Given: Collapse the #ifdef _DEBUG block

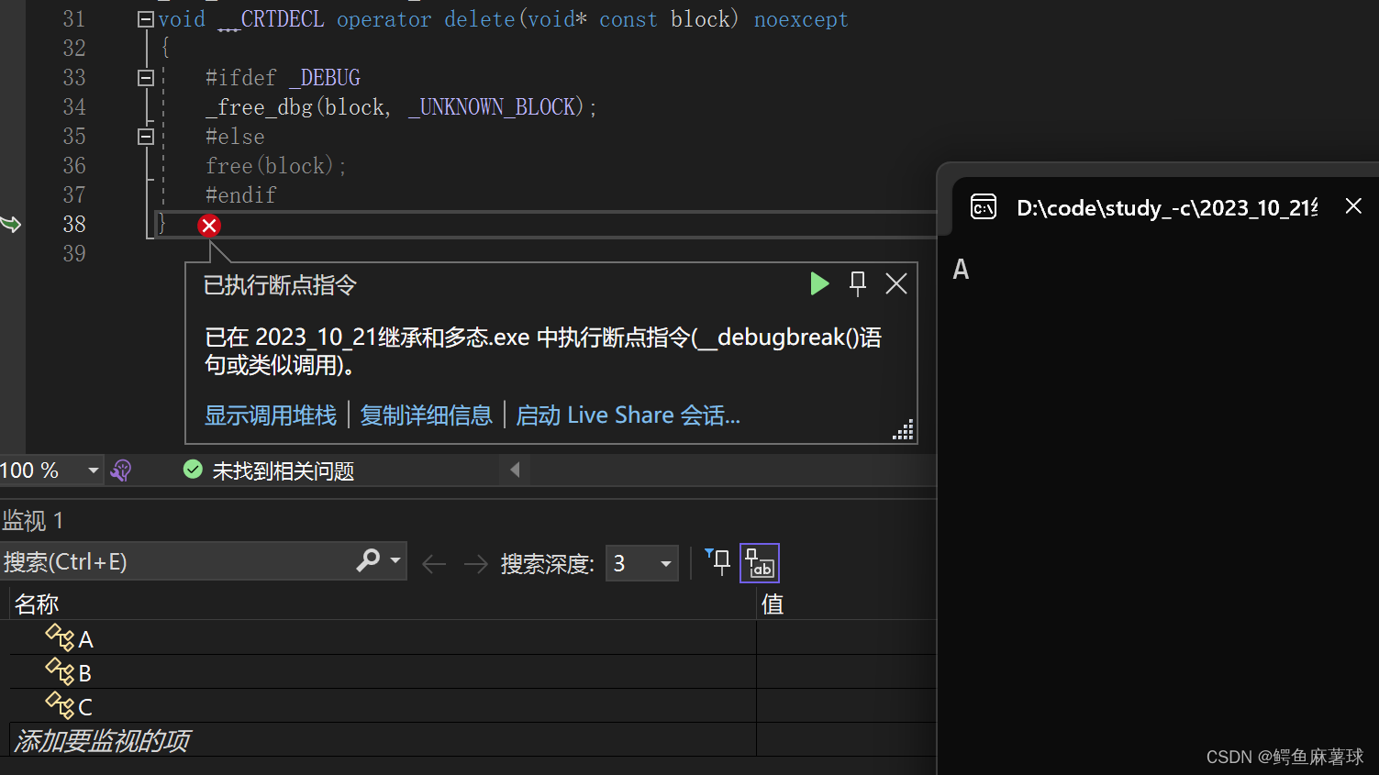Looking at the screenshot, I should click(145, 78).
